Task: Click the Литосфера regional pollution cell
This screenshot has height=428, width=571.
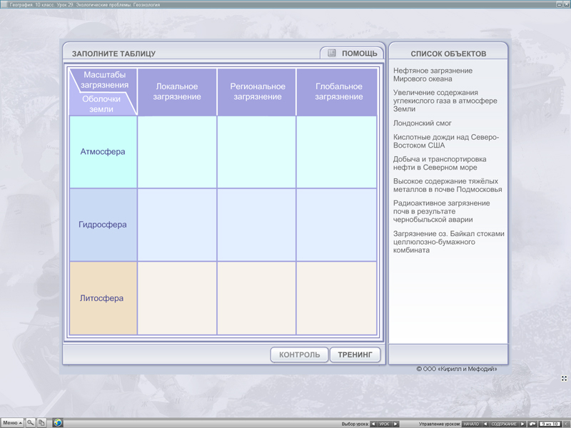Action: [256, 298]
